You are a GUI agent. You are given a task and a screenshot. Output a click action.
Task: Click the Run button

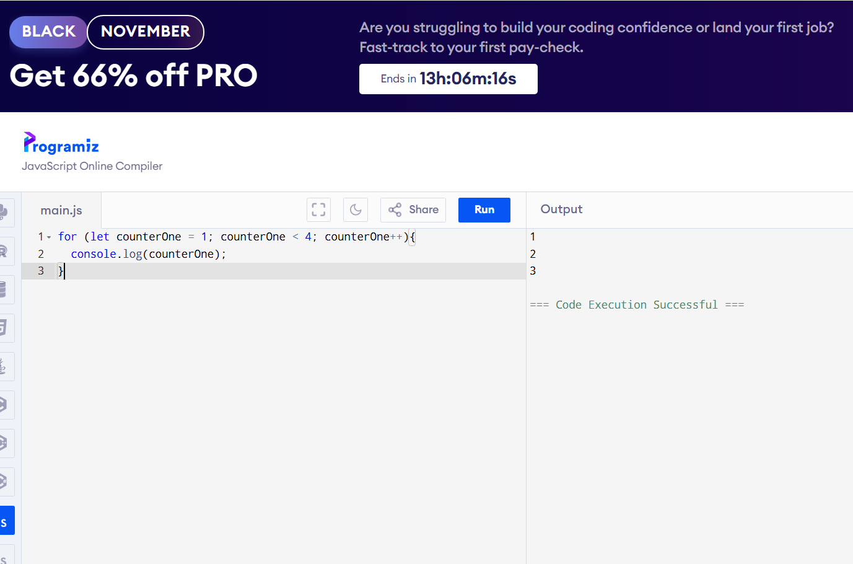484,210
